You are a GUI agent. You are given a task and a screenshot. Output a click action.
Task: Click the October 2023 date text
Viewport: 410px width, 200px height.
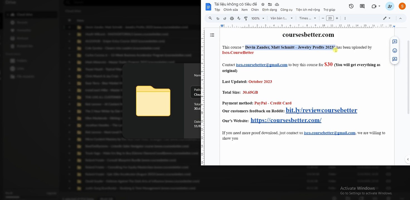(x=260, y=82)
